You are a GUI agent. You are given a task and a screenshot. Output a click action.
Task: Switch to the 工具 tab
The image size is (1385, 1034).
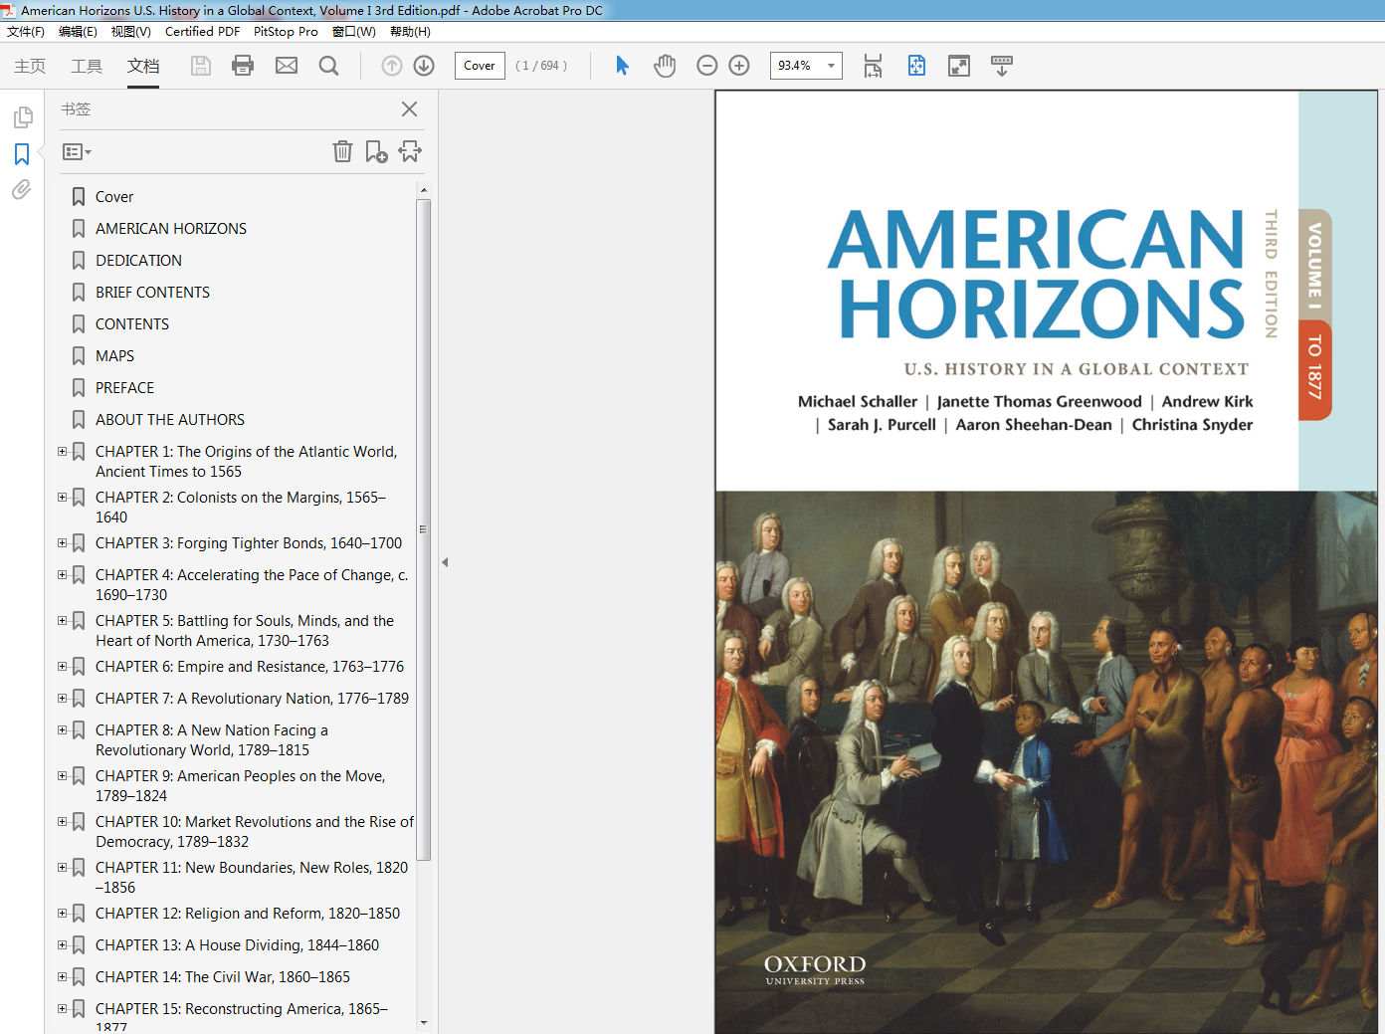(87, 66)
